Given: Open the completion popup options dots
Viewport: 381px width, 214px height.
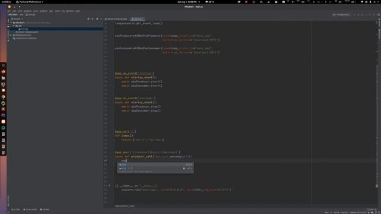Looking at the screenshot, I should 192,172.
